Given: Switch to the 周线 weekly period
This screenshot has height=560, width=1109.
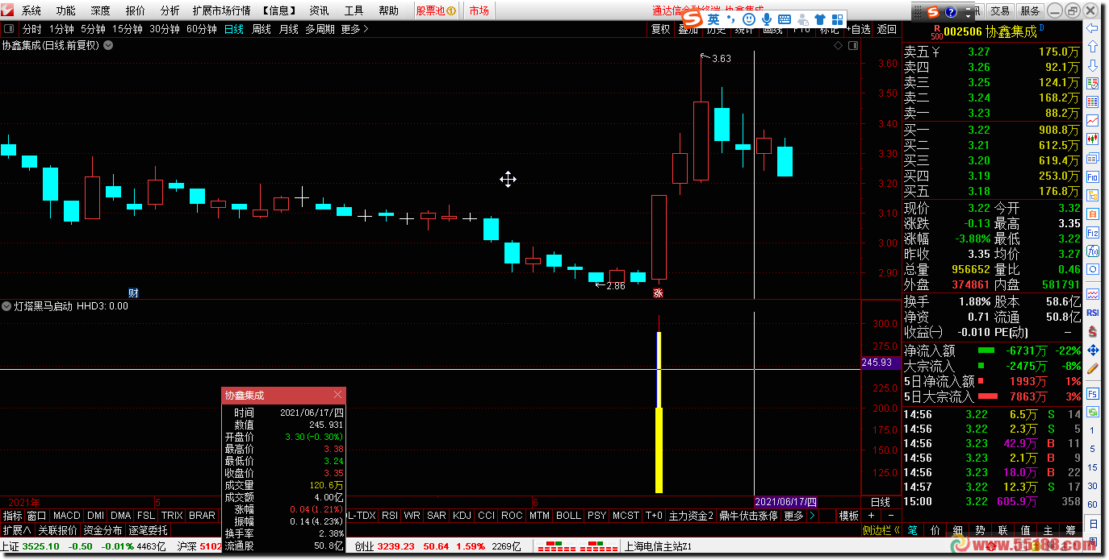Looking at the screenshot, I should coord(262,29).
